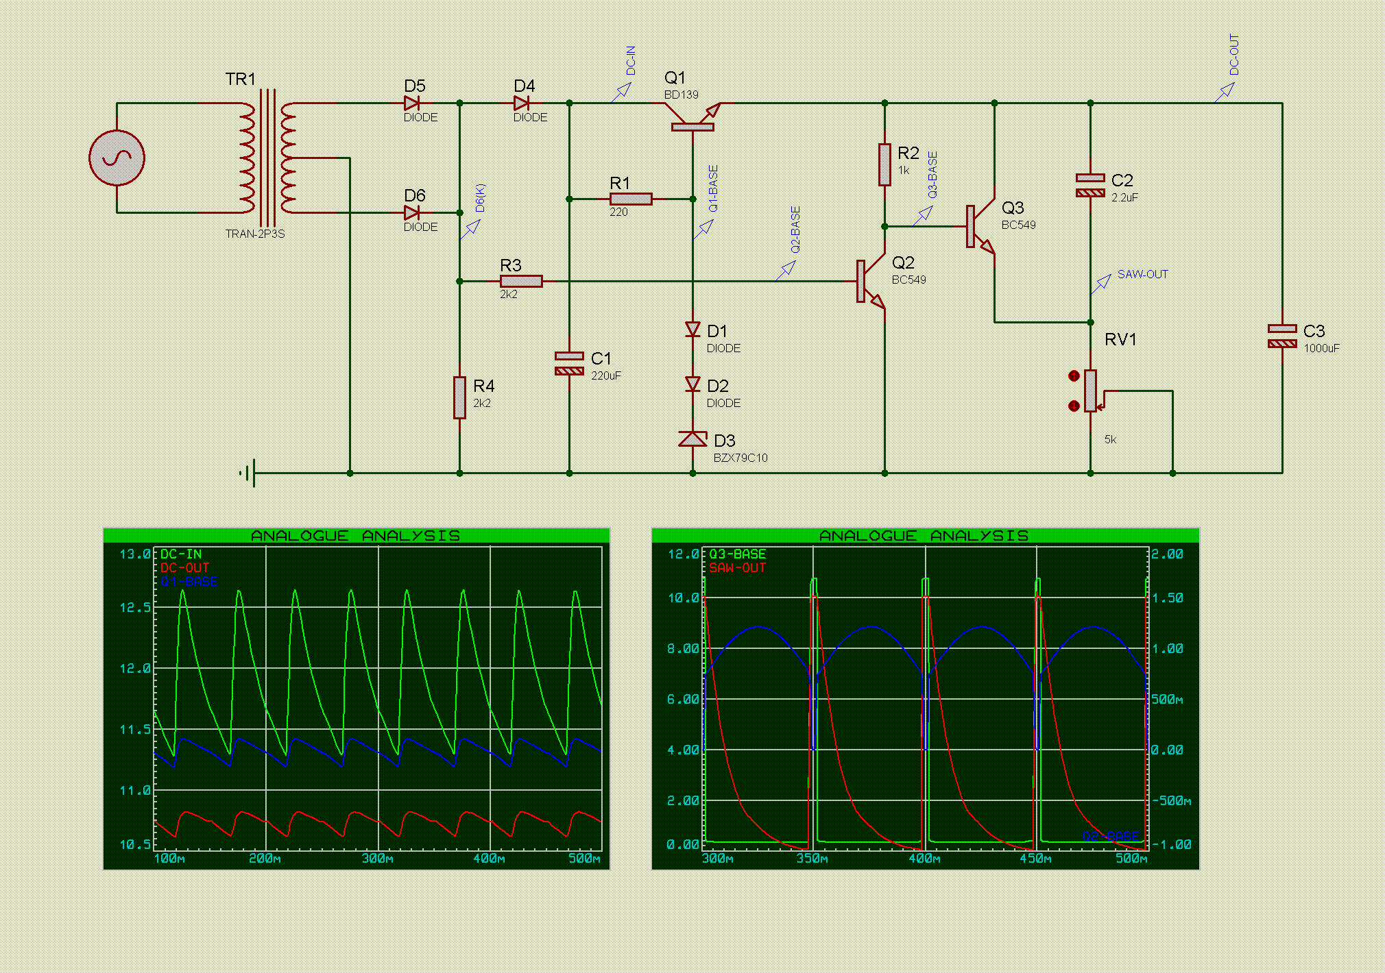This screenshot has width=1385, height=973.
Task: Click transistor Q3 BC549 symbol
Action: (x=980, y=226)
